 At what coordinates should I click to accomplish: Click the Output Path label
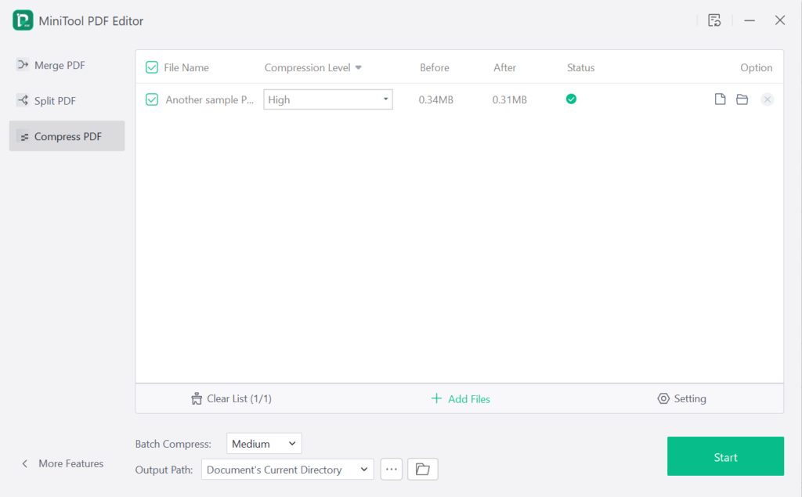164,470
